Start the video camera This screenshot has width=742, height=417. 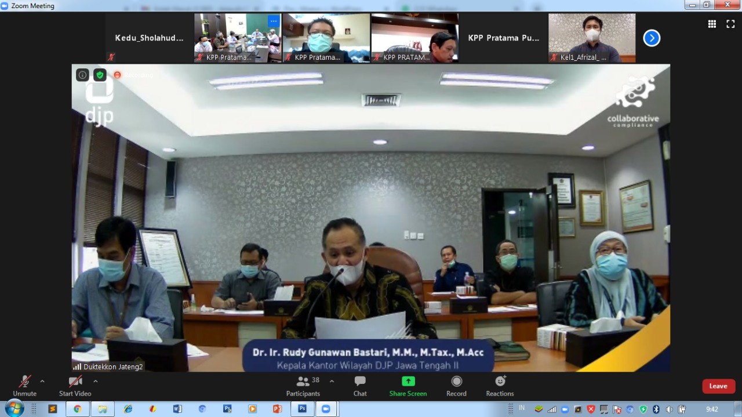click(75, 386)
